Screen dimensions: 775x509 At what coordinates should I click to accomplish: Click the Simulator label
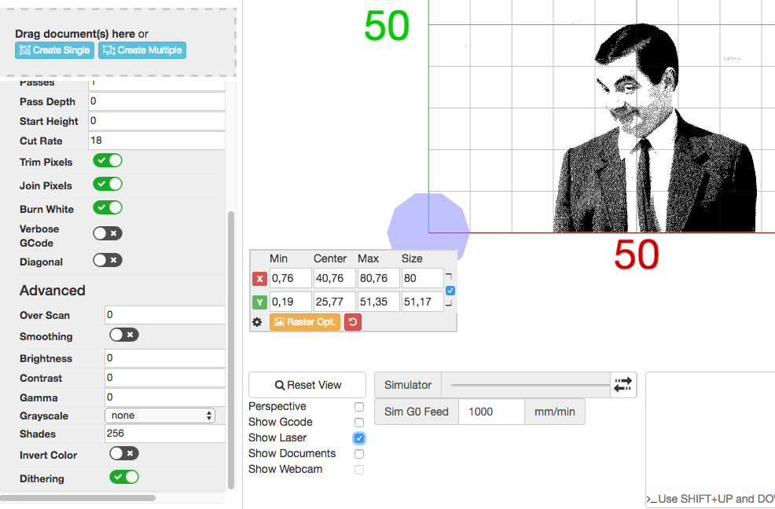pyautogui.click(x=408, y=385)
